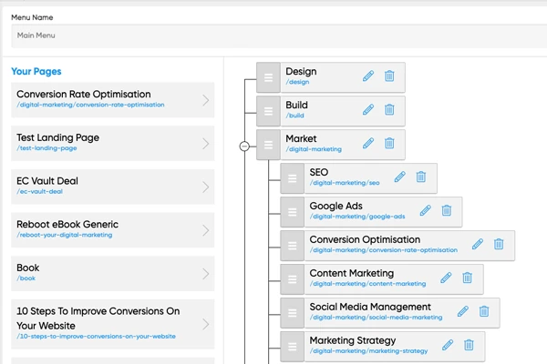Delete the Build menu item via trash icon
The image size is (547, 364).
(x=389, y=109)
